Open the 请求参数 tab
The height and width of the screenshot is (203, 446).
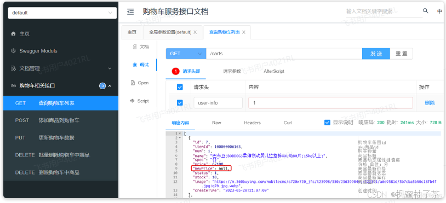click(x=232, y=71)
